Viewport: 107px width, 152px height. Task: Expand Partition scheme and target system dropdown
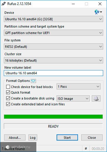tap(53, 33)
